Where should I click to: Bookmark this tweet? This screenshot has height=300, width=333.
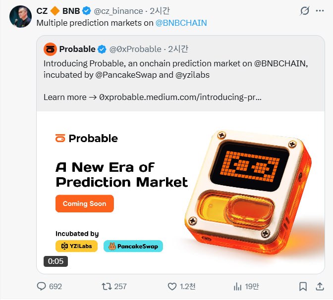tap(303, 286)
